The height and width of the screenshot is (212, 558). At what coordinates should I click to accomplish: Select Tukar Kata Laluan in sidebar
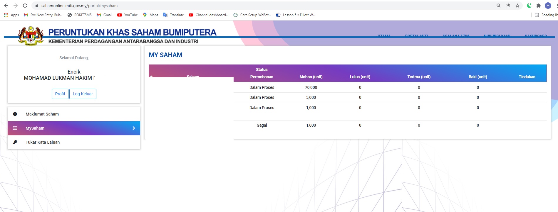click(x=43, y=142)
